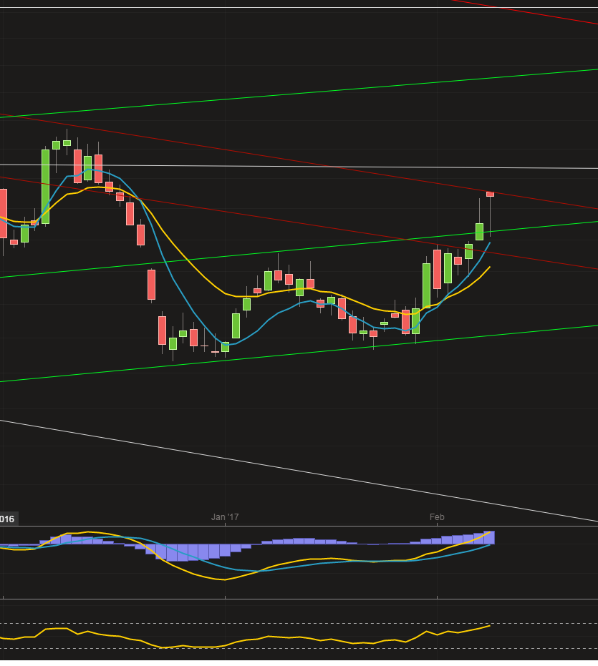
Task: Click the tall green candle before December peak
Action: (x=45, y=187)
